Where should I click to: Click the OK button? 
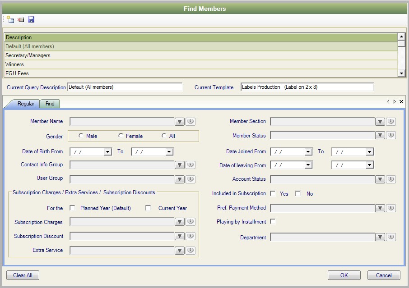[x=344, y=275]
